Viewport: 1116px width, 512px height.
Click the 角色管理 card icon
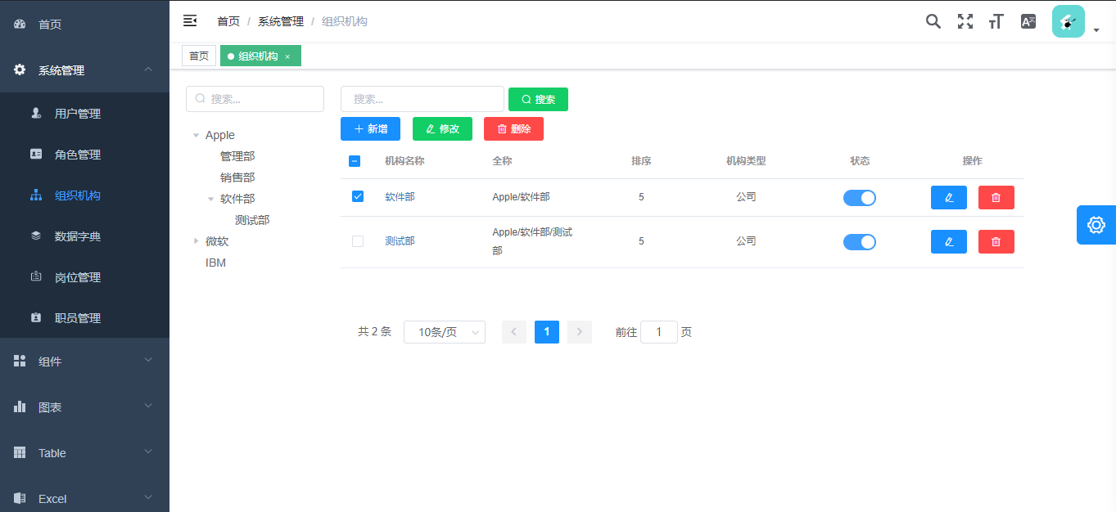(x=36, y=155)
